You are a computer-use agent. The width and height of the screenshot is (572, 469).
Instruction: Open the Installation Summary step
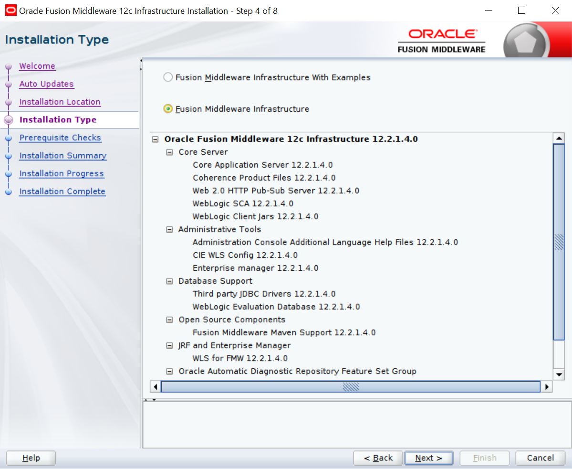(x=63, y=156)
